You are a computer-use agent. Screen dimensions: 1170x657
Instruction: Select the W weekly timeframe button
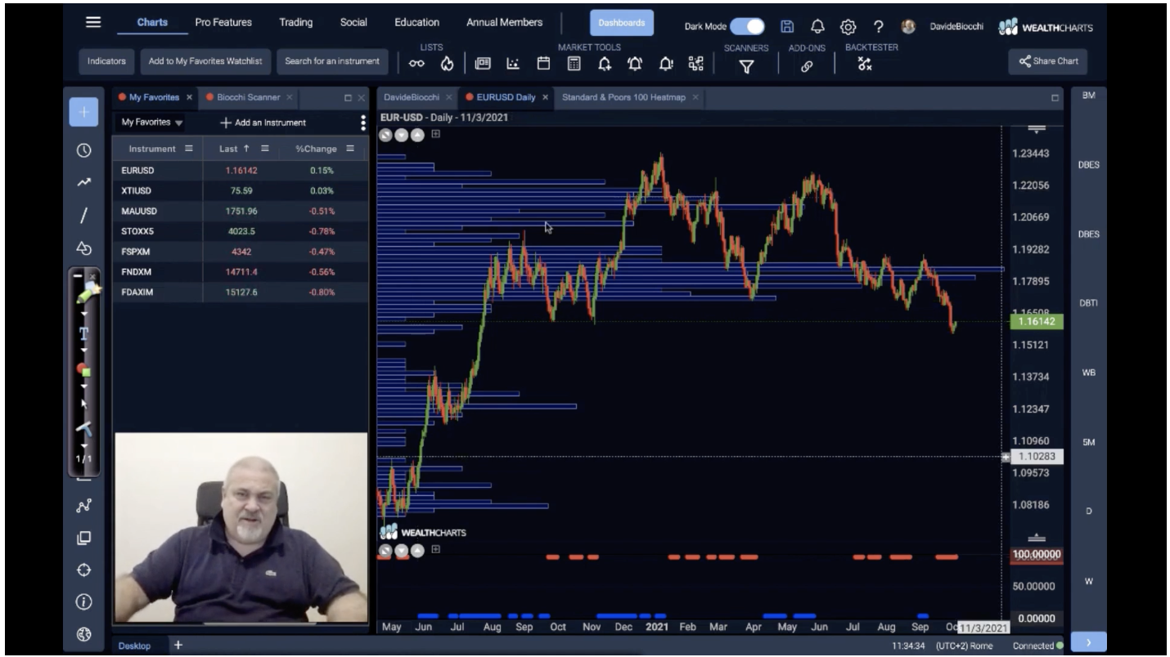[x=1088, y=581]
